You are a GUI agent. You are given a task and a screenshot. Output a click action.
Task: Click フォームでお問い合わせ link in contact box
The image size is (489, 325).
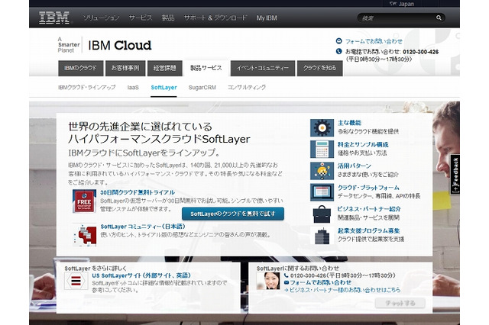(x=320, y=282)
